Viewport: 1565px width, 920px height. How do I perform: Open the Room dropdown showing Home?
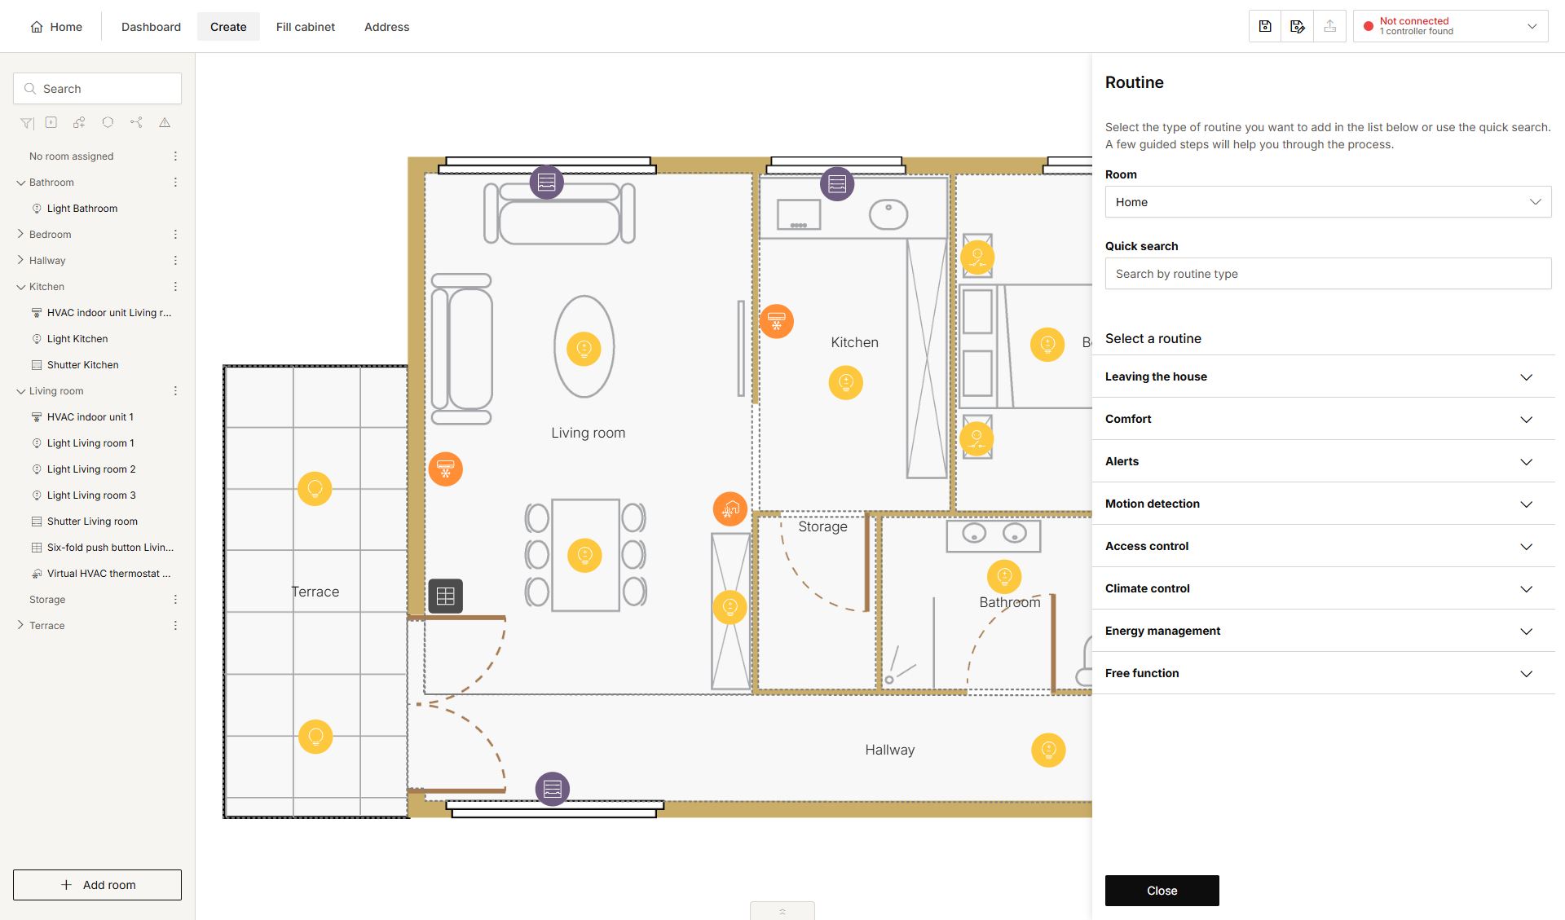coord(1328,202)
